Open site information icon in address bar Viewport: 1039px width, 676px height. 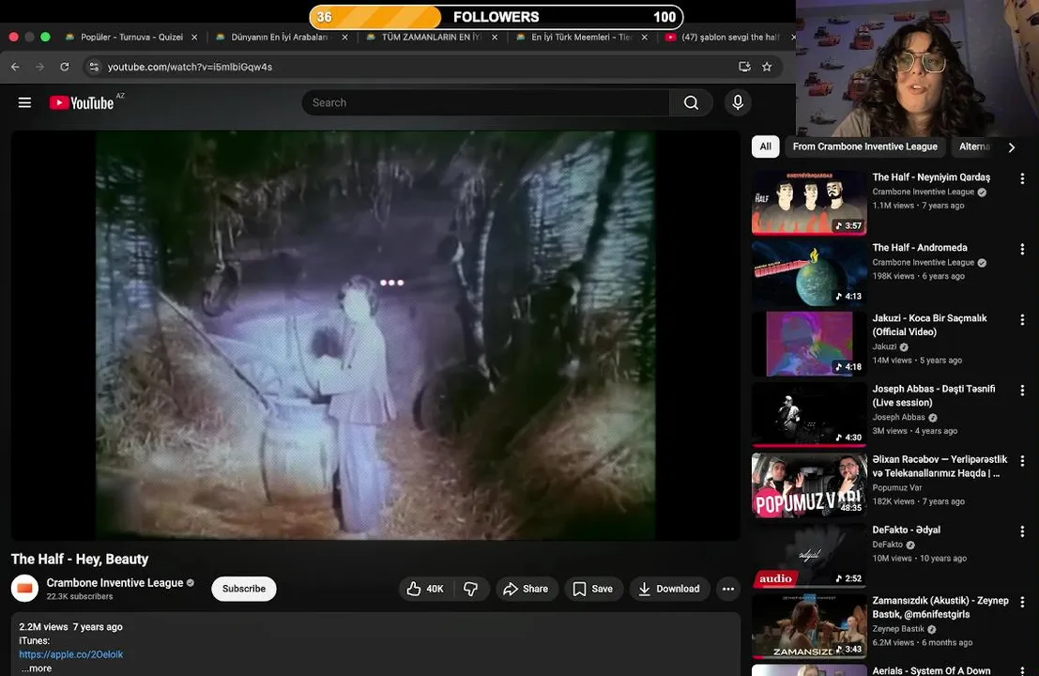(x=94, y=67)
